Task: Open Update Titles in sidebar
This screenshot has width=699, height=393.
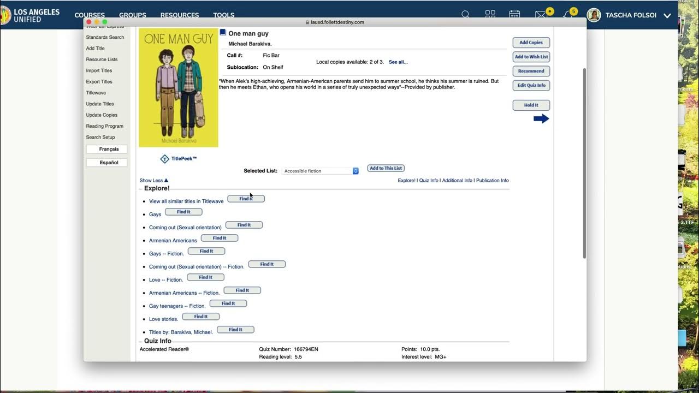Action: point(100,104)
